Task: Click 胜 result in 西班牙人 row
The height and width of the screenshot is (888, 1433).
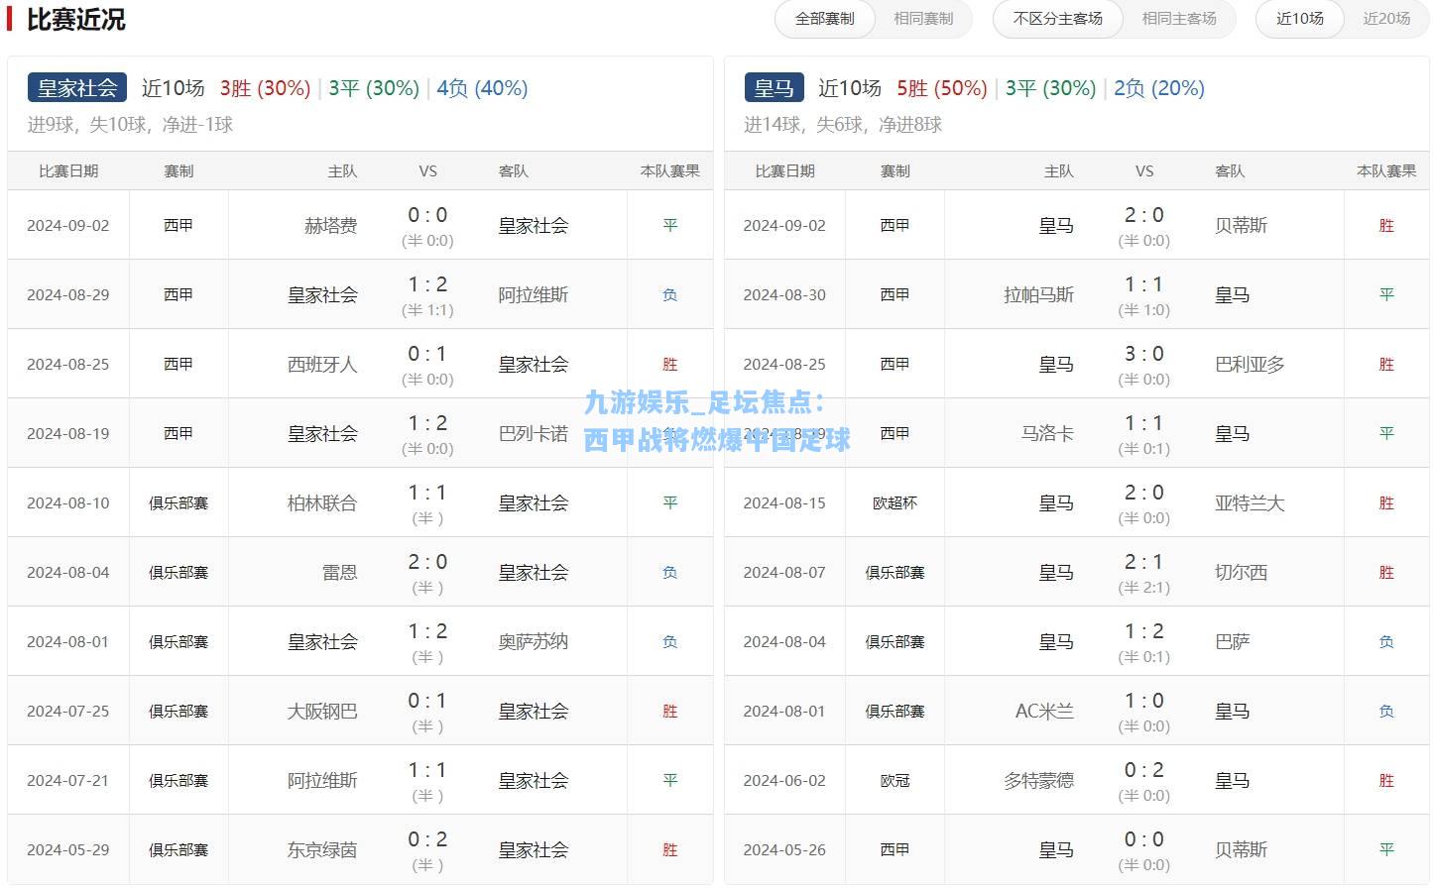Action: [670, 365]
